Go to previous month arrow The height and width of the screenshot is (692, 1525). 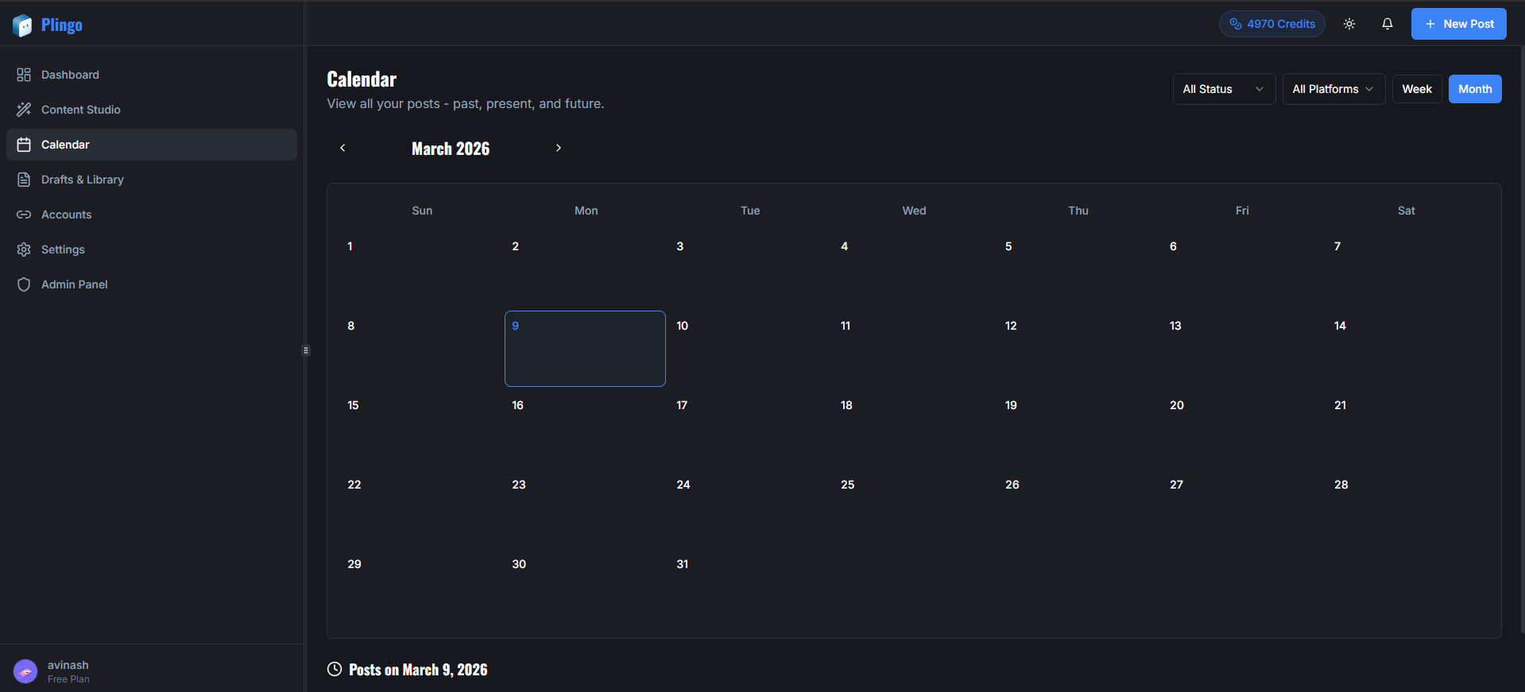click(x=343, y=148)
